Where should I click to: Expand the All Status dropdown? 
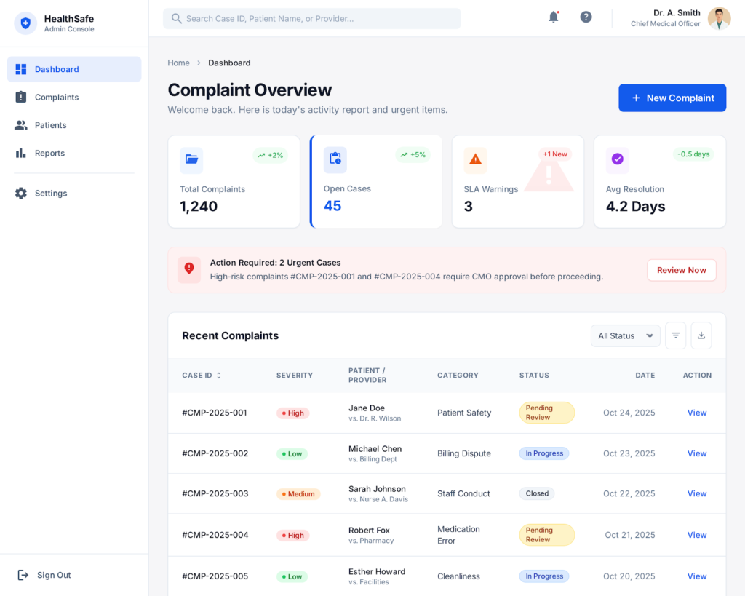pyautogui.click(x=625, y=335)
